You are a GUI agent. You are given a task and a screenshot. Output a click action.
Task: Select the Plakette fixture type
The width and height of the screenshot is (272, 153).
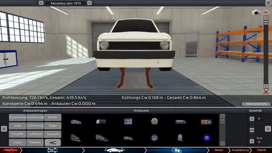point(35,142)
